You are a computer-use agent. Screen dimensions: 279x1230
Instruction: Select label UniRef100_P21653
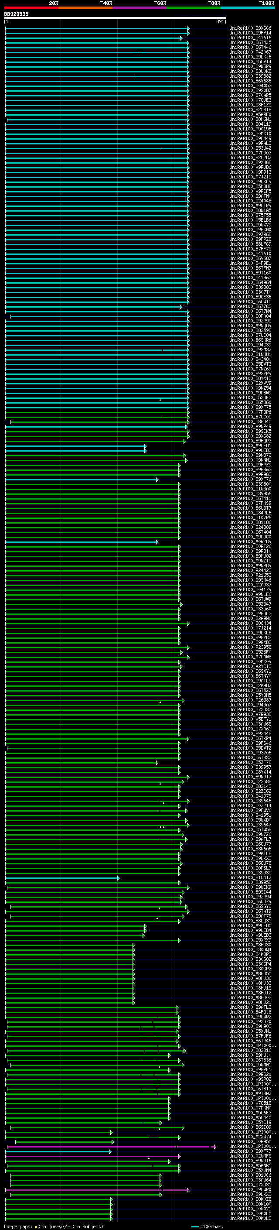[x=250, y=576]
